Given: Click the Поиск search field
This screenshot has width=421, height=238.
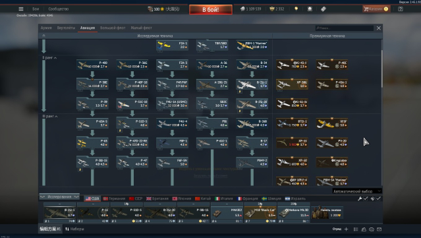Looking at the screenshot, I should pos(344,28).
